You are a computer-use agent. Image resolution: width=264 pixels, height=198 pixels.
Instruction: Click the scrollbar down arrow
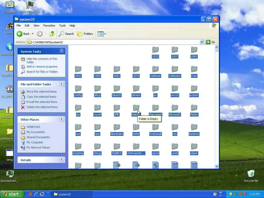click(x=217, y=166)
